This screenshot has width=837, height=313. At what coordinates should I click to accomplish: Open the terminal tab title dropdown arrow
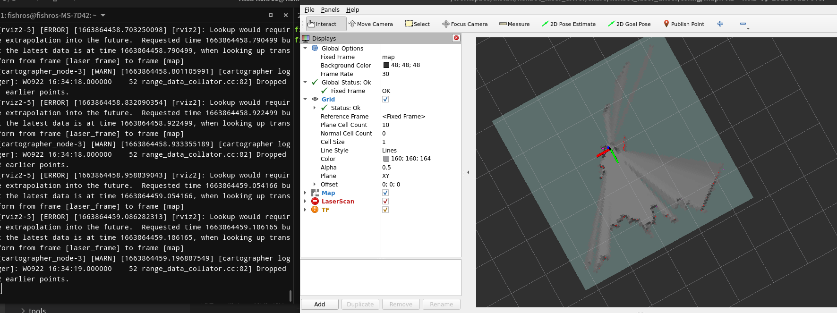[x=103, y=16]
